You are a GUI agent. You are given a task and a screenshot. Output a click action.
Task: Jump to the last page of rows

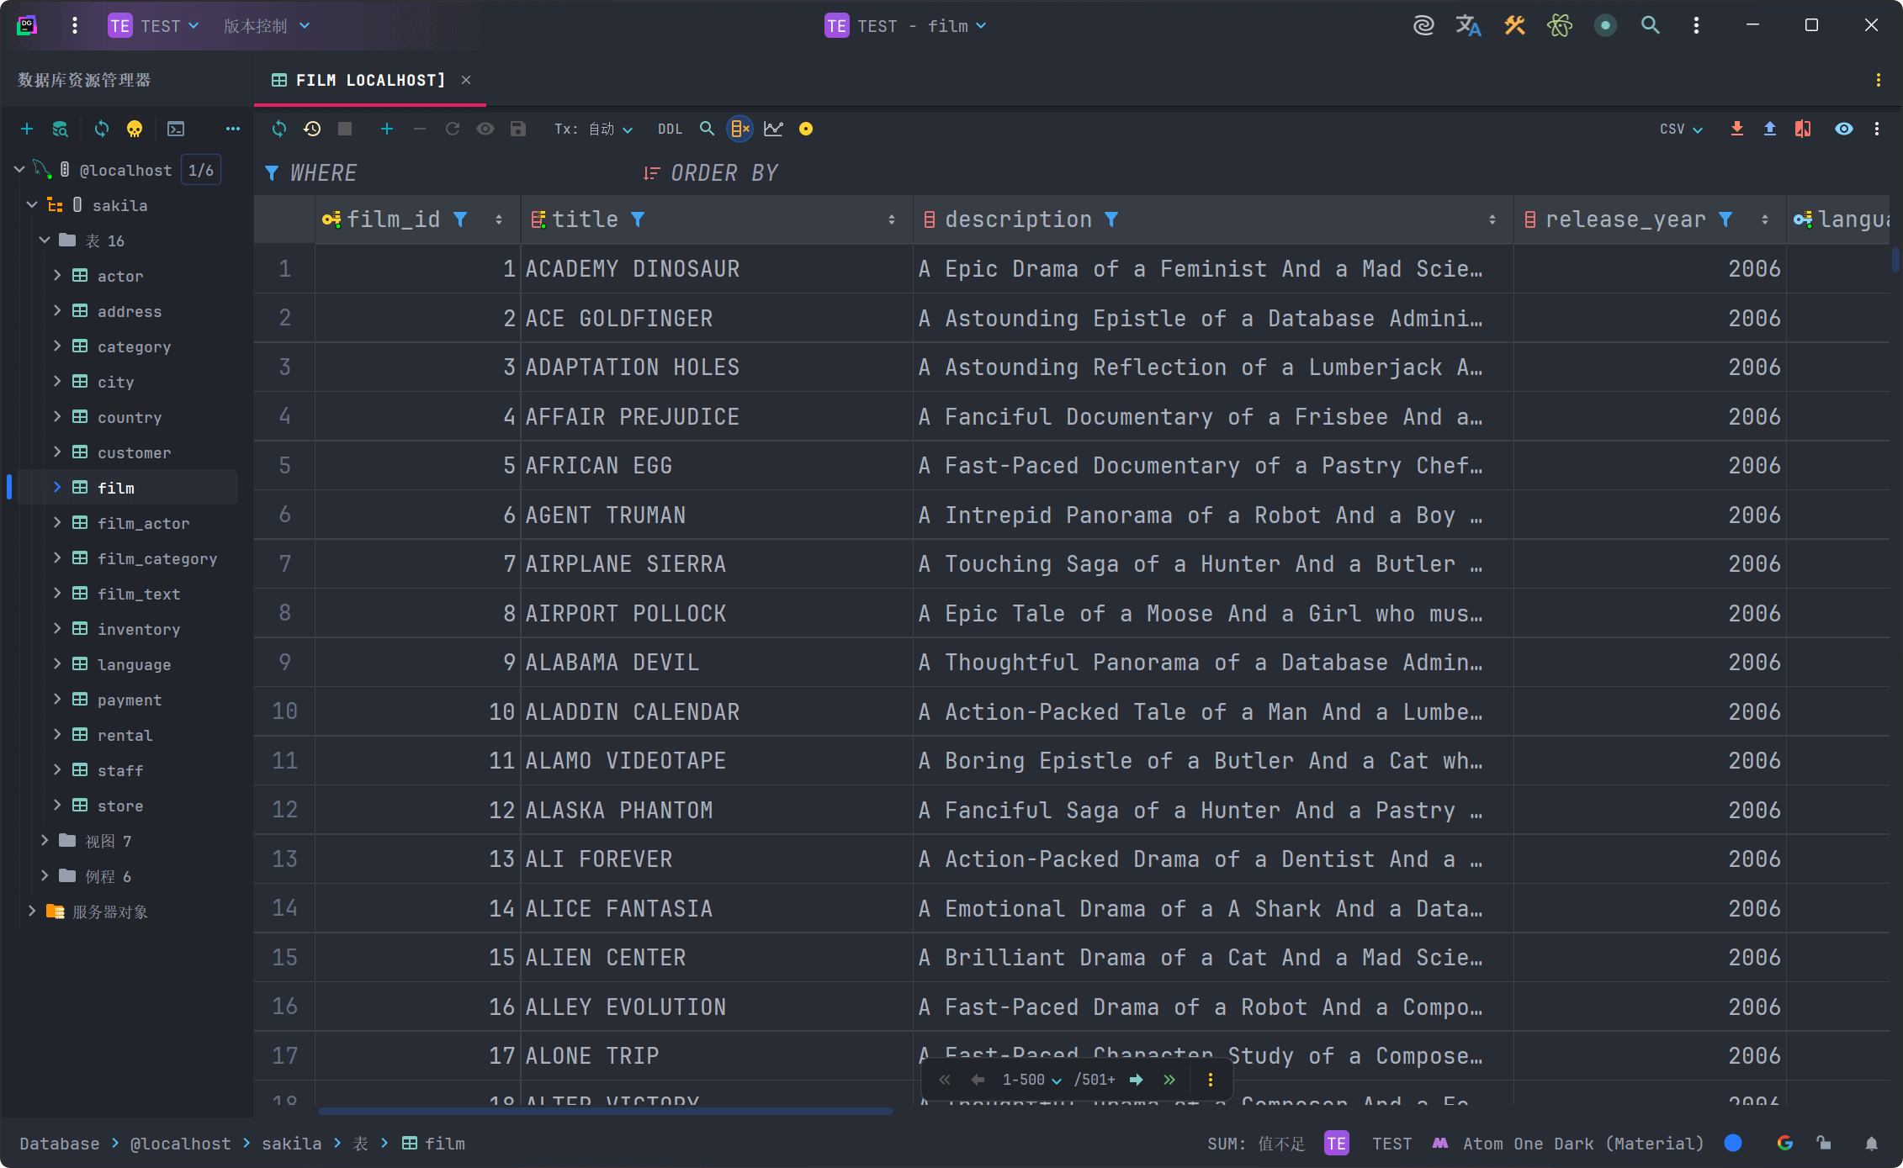coord(1169,1080)
